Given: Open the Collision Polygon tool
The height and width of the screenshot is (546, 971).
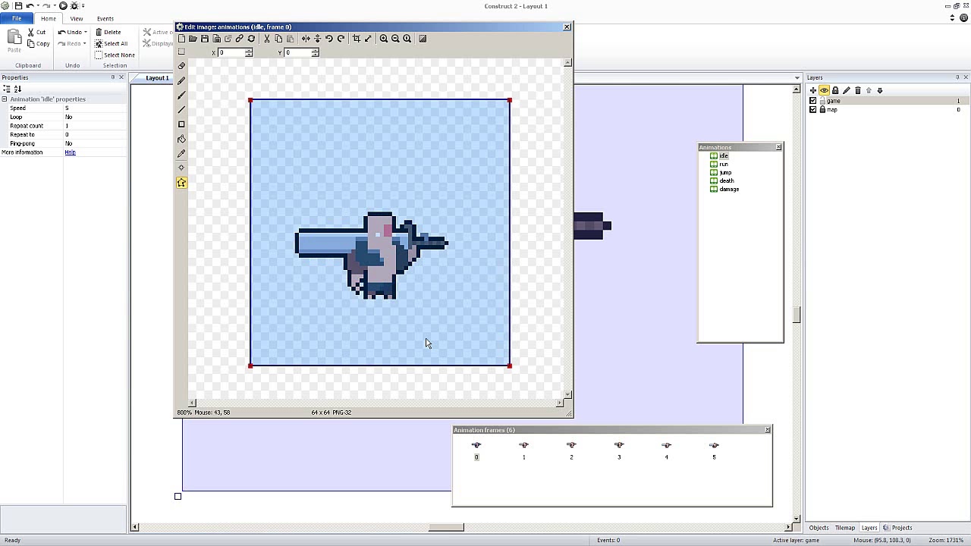Looking at the screenshot, I should point(181,183).
